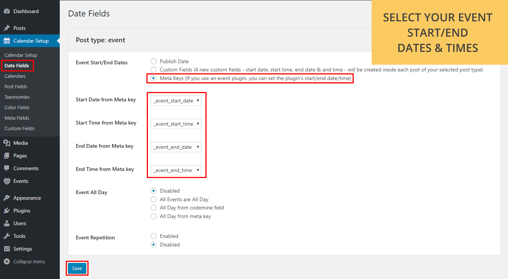Click the Media icon in sidebar

click(7, 143)
